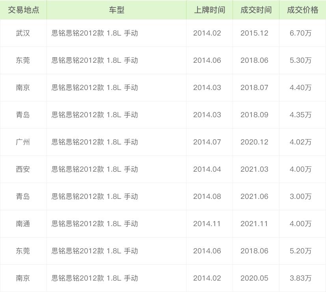
Task: Click the price 6.70万
Action: (x=300, y=33)
